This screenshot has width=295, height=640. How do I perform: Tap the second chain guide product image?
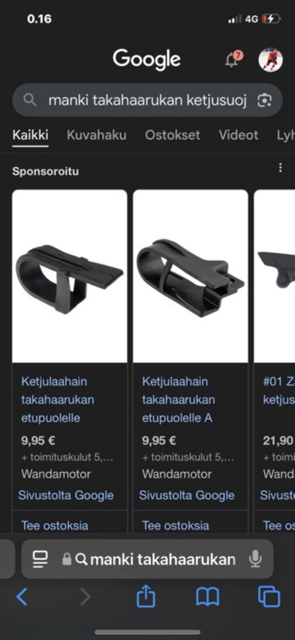coord(191,276)
